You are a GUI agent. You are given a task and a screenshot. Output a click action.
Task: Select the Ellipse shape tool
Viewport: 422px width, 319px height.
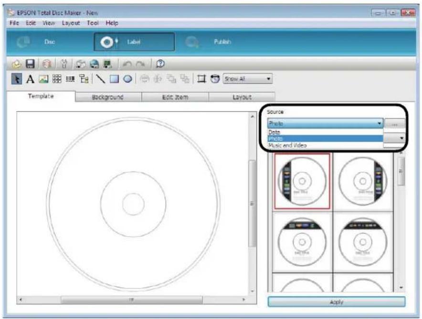pyautogui.click(x=127, y=79)
